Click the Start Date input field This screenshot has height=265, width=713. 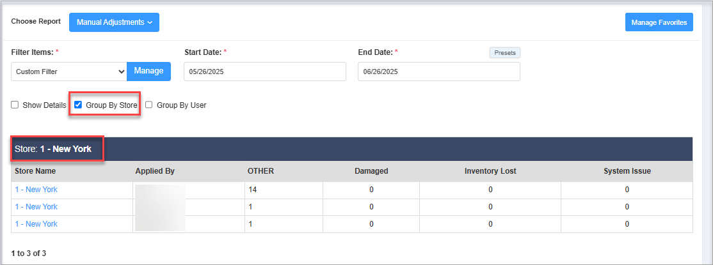(x=264, y=72)
